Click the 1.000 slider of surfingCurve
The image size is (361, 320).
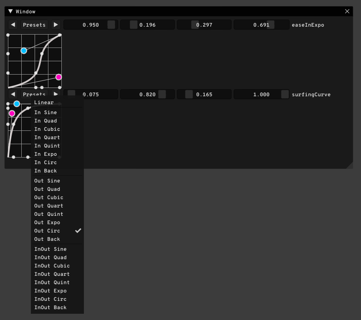[x=261, y=95]
